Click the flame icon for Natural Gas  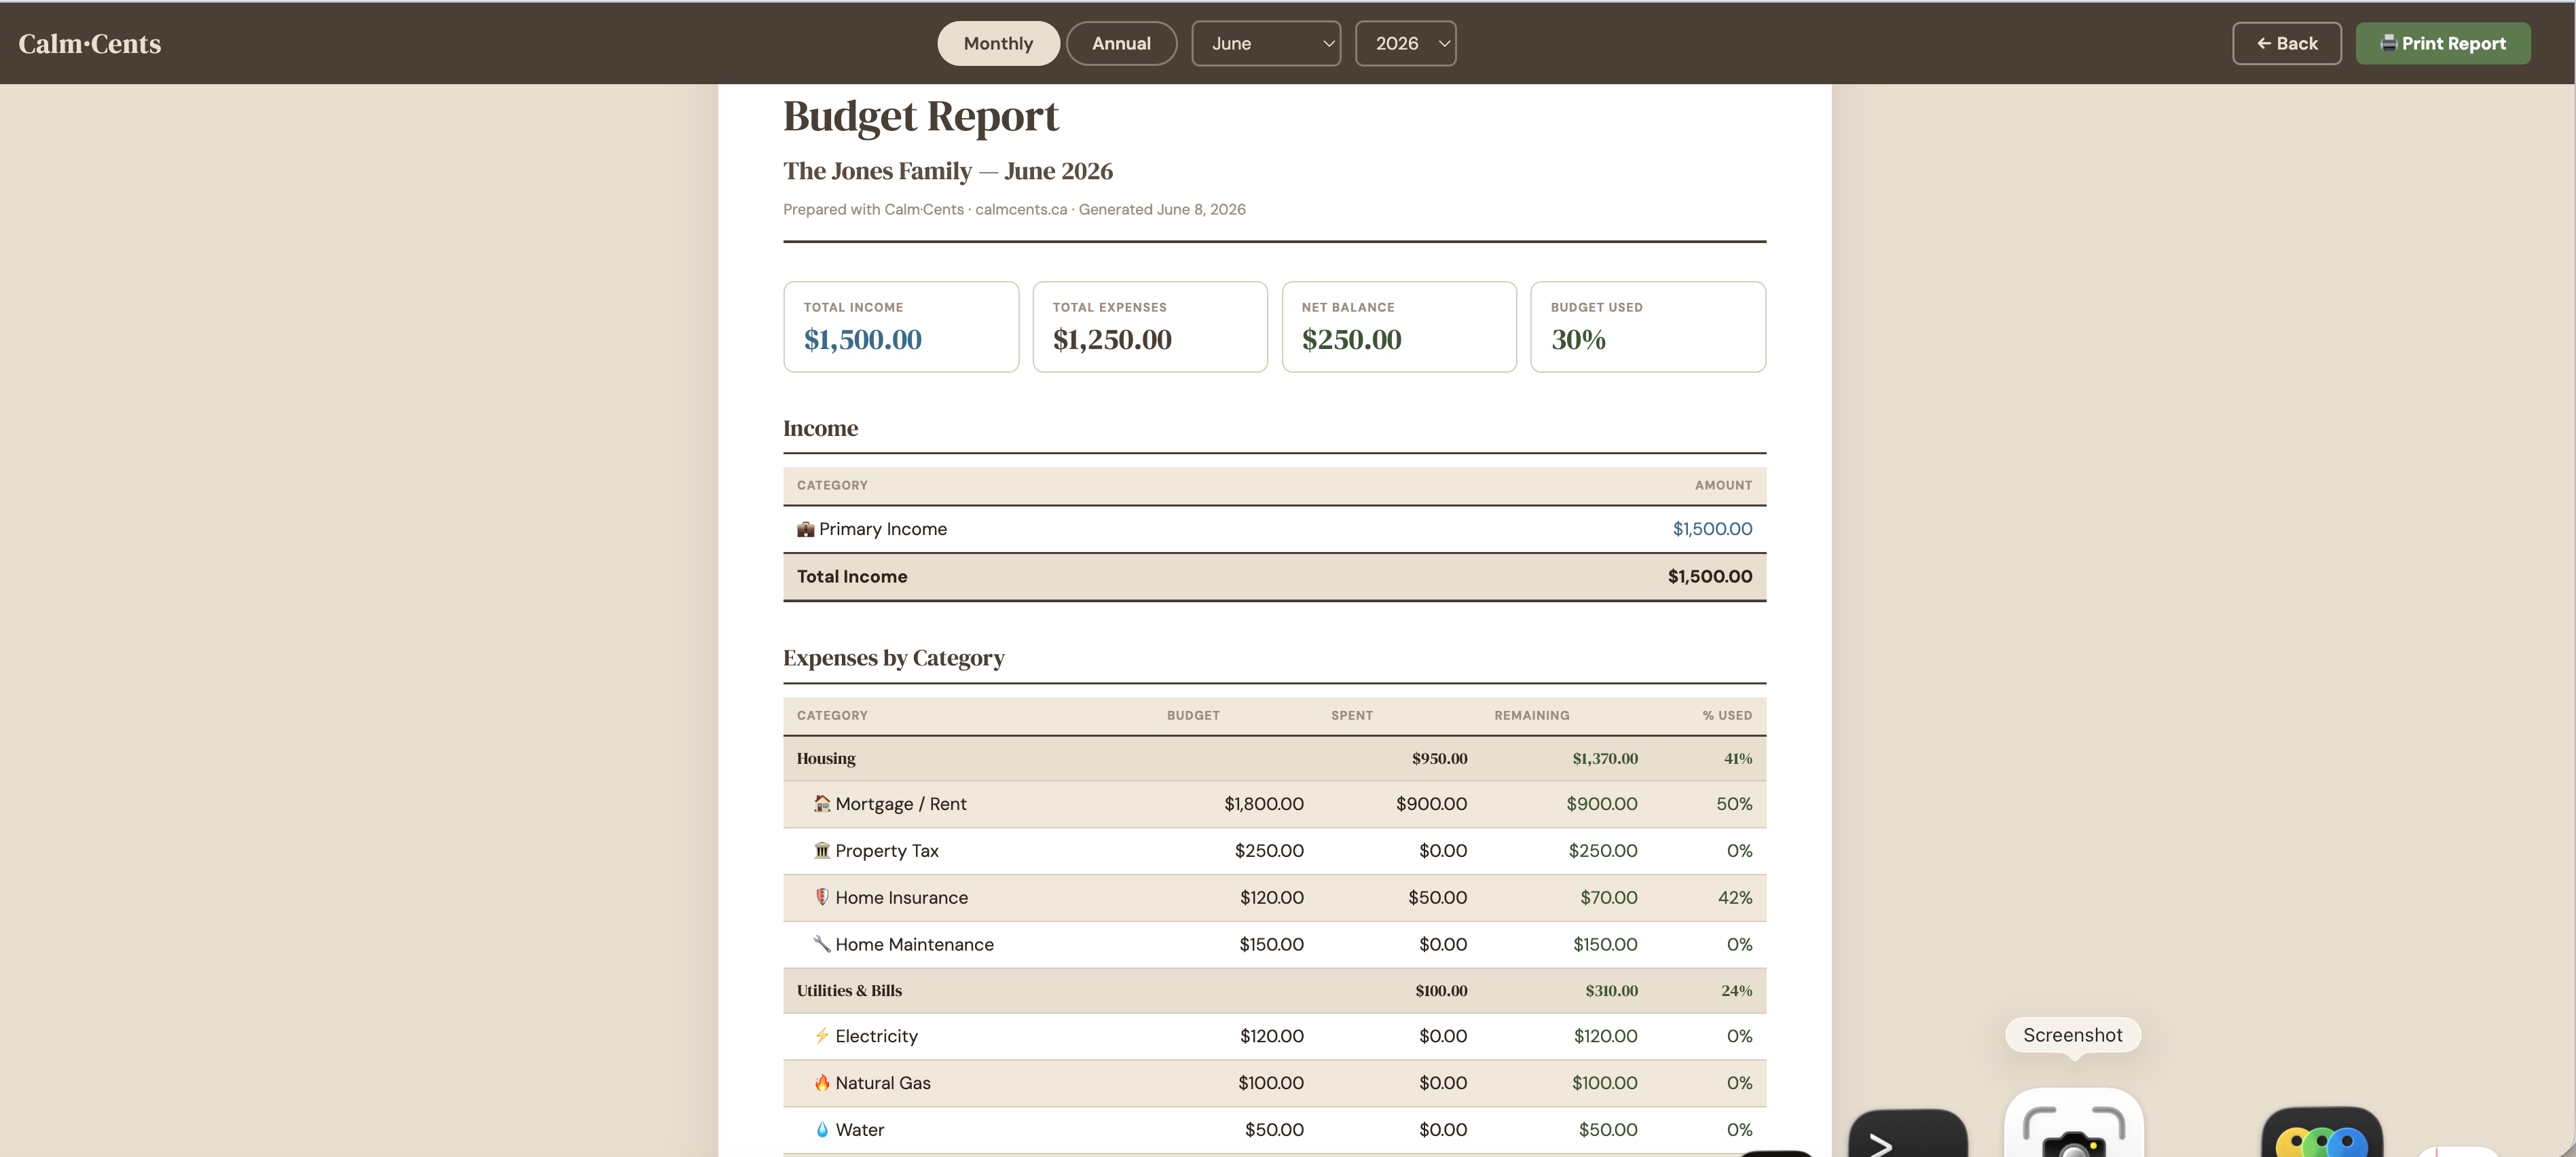pos(822,1082)
